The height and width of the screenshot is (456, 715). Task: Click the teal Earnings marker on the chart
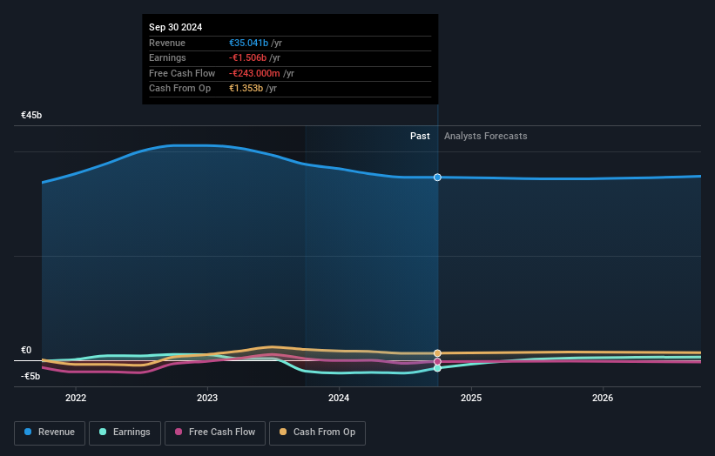click(437, 368)
